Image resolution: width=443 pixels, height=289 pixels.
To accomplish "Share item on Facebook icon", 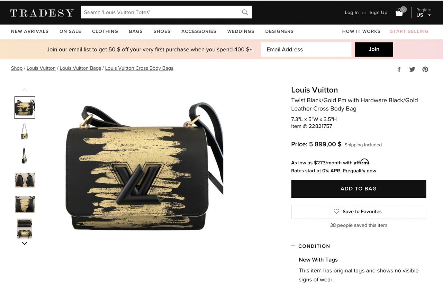I will click(399, 69).
